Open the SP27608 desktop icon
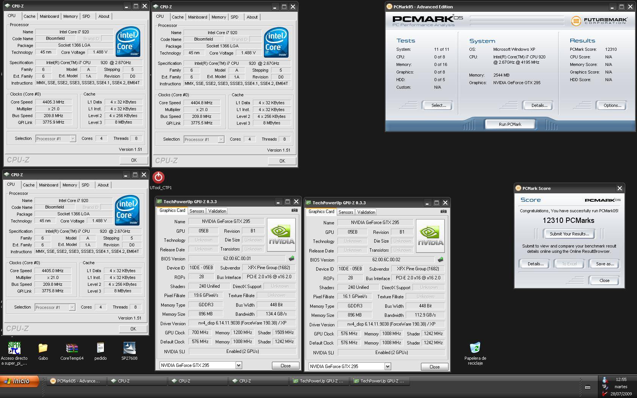This screenshot has height=398, width=637. [129, 348]
